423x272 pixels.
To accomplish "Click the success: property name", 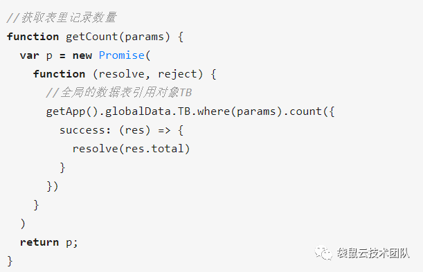I will point(85,130).
